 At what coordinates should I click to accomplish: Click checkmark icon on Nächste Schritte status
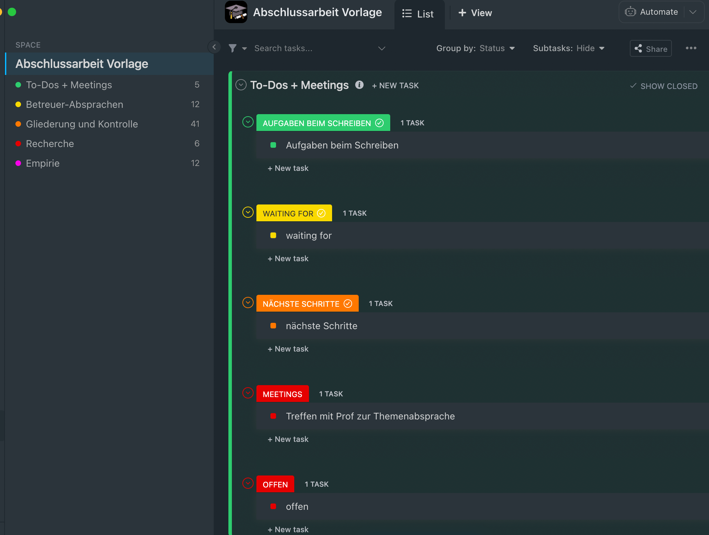[348, 304]
